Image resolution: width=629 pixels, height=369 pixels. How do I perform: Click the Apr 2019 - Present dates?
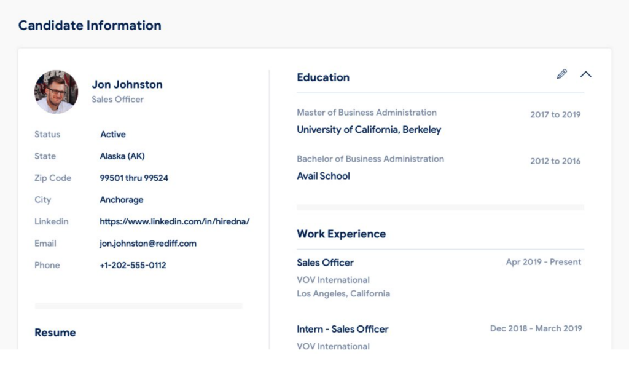coord(543,262)
